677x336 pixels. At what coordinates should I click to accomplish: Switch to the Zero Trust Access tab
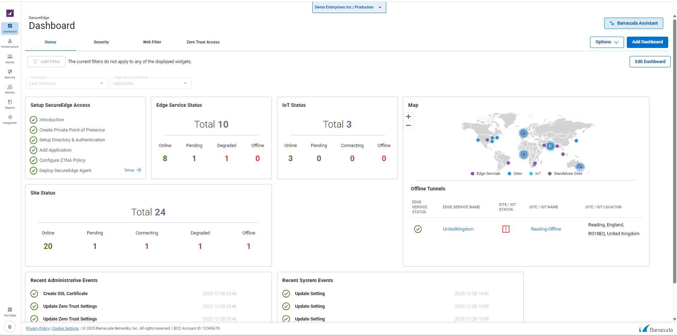pyautogui.click(x=203, y=42)
